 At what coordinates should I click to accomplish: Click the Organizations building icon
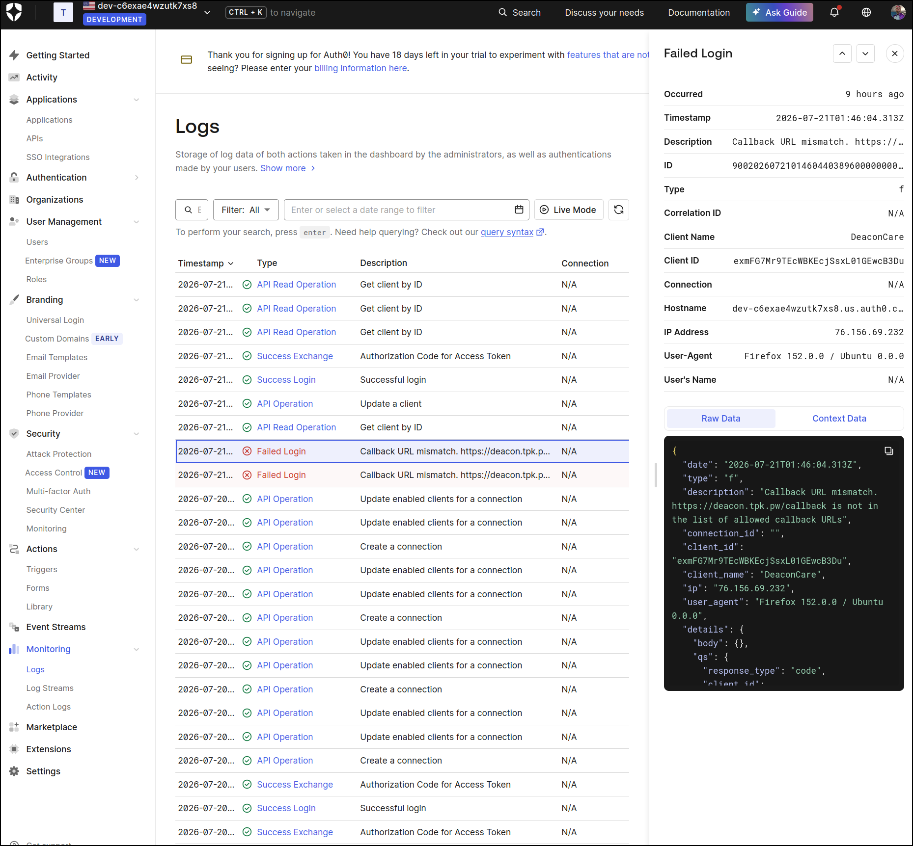pyautogui.click(x=14, y=200)
